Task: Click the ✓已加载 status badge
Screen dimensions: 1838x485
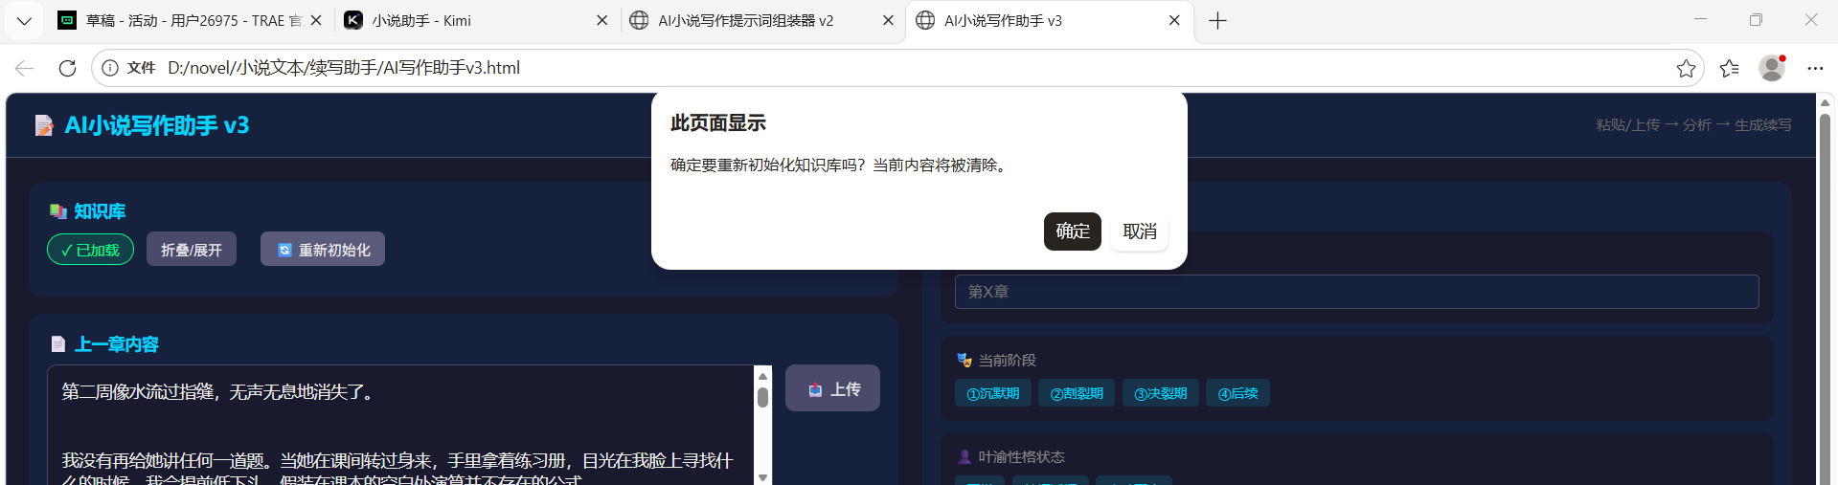Action: click(x=91, y=250)
